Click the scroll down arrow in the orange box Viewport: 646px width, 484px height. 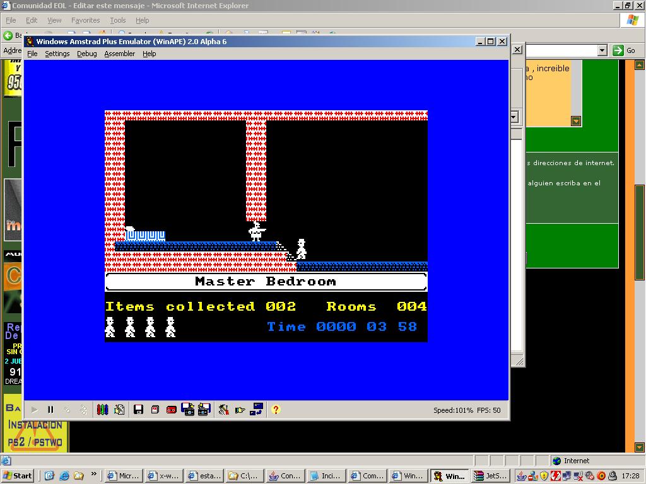pyautogui.click(x=576, y=121)
